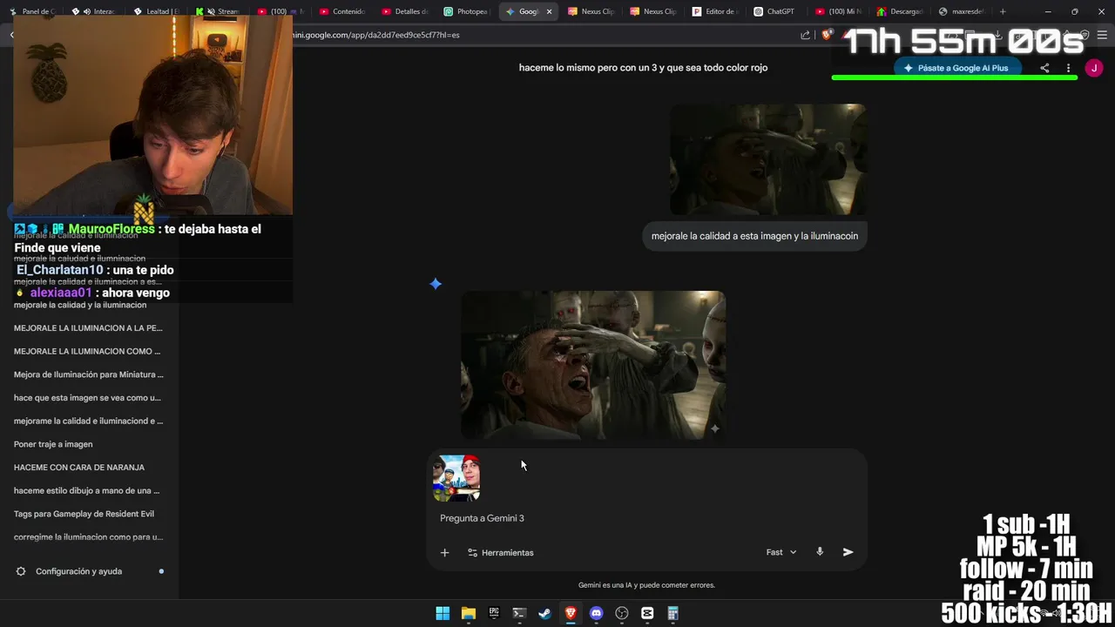The height and width of the screenshot is (627, 1115).
Task: Open chat 'MEJORALE LA ILUMINACION A LA PE...'
Action: coord(88,328)
